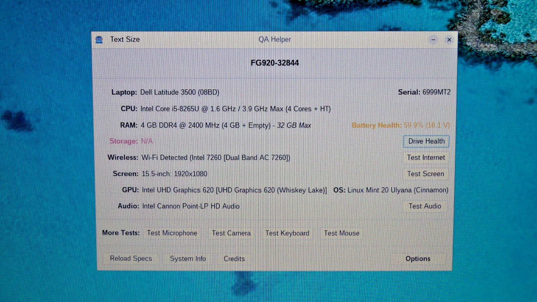Click the Storage N/A warning text
Screen dimensions: 537x302
point(147,141)
